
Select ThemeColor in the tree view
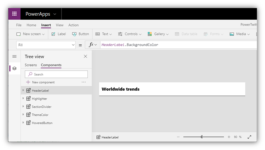[40, 115]
